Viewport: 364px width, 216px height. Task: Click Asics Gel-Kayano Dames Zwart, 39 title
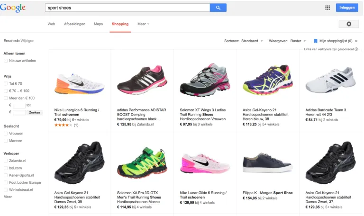click(x=77, y=197)
